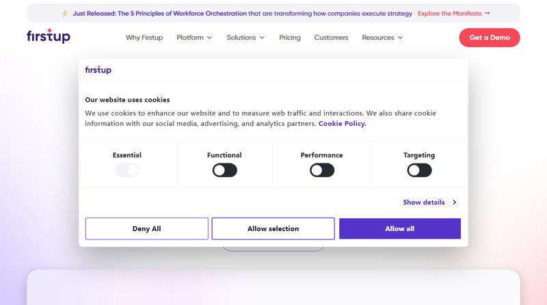The height and width of the screenshot is (305, 547).
Task: Click the Essential cookies toggle
Action: pyautogui.click(x=127, y=170)
